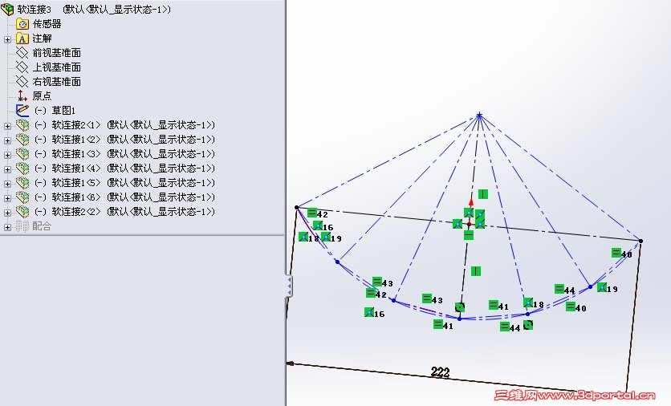The height and width of the screenshot is (406, 671).
Task: Click the 软连接2<1> component icon
Action: [22, 125]
